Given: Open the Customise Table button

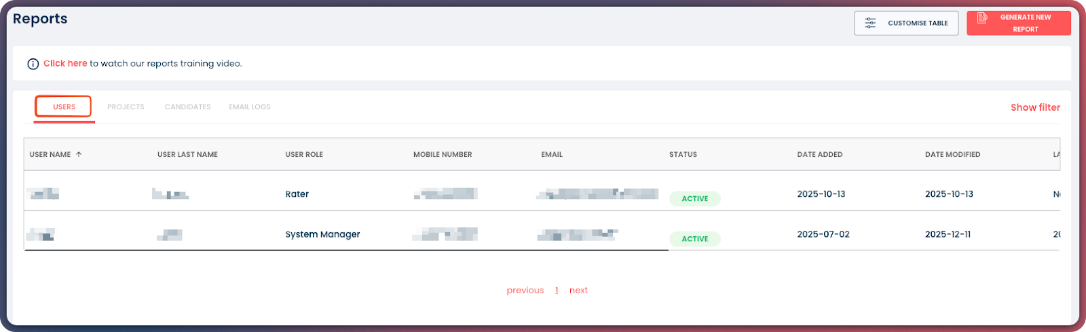Looking at the screenshot, I should pyautogui.click(x=905, y=23).
